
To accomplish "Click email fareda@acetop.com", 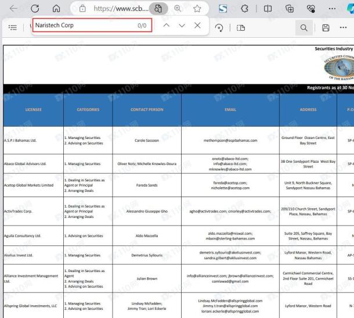I will pos(230,183).
